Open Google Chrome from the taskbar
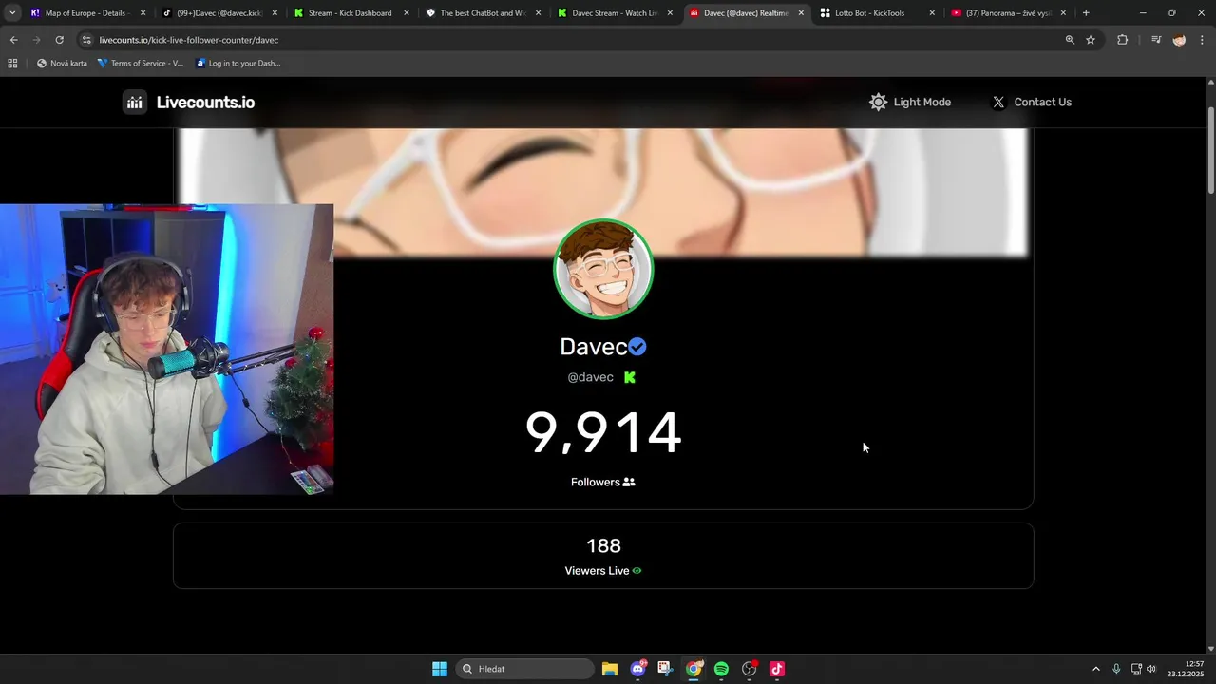1216x684 pixels. (693, 669)
